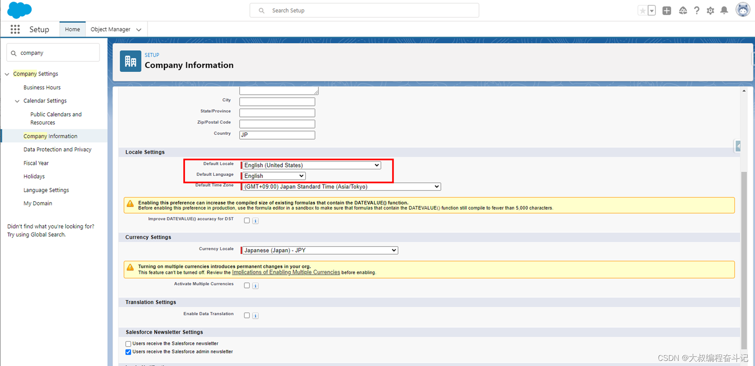Collapse the Company Settings tree node
Viewport: 755px width, 366px height.
7,74
